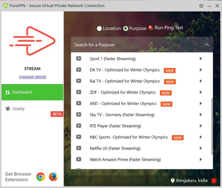Screen dimensions: 222x188
Task: Collapse the purpose list with chevron
Action: click(x=207, y=45)
